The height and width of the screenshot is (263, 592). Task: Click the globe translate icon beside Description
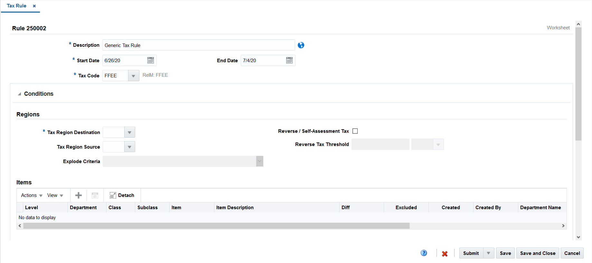pyautogui.click(x=301, y=45)
